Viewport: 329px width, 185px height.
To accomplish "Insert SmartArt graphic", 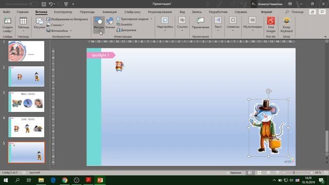I will [124, 25].
